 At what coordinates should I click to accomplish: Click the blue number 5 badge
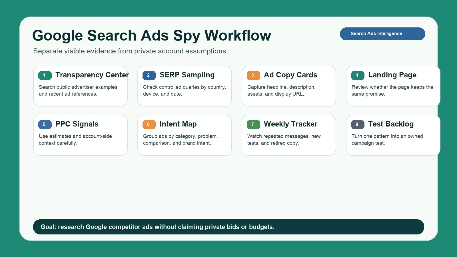point(45,125)
